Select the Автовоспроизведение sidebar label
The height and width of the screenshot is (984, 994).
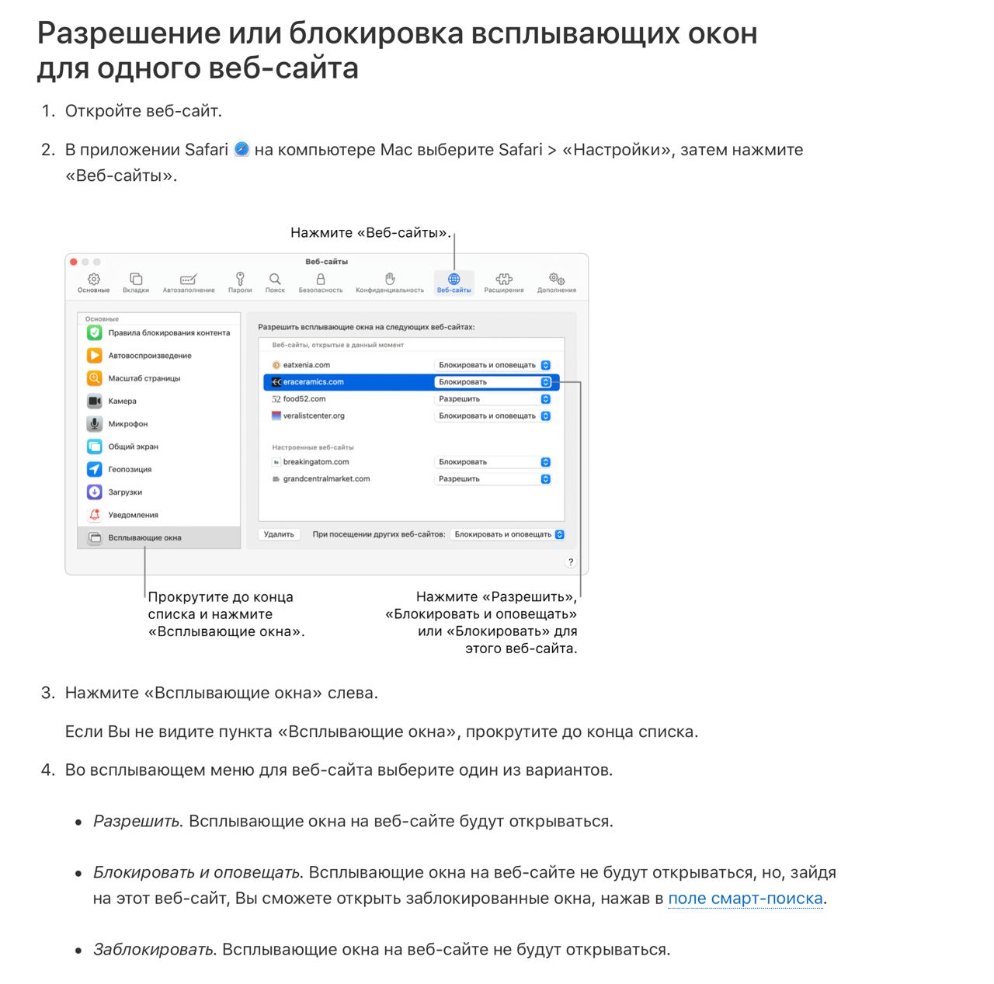(x=150, y=356)
